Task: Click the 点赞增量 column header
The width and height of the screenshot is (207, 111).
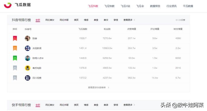Action: click(x=132, y=29)
